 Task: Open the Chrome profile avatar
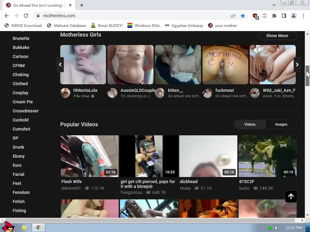pos(294,16)
